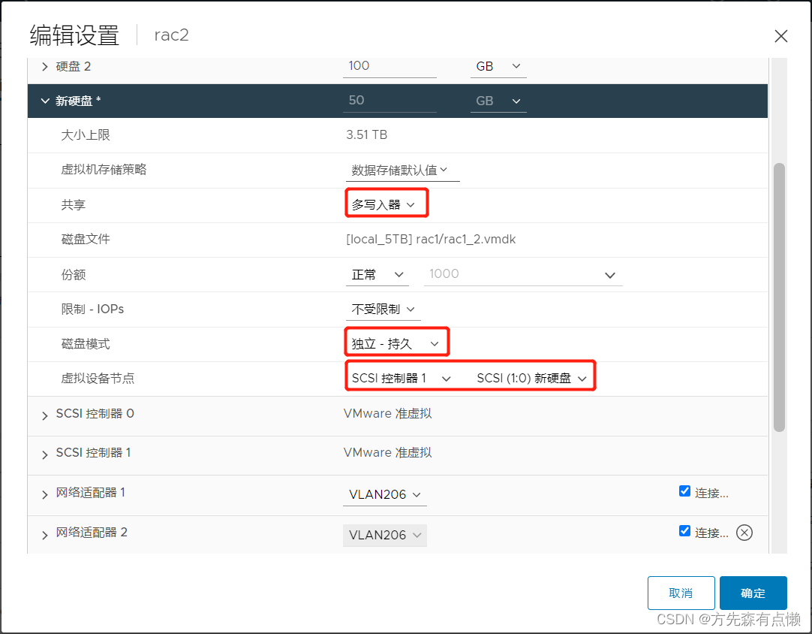Screen dimensions: 812x634
Task: Disable 连接 checkbox for 网络适配器 1
Action: (684, 491)
